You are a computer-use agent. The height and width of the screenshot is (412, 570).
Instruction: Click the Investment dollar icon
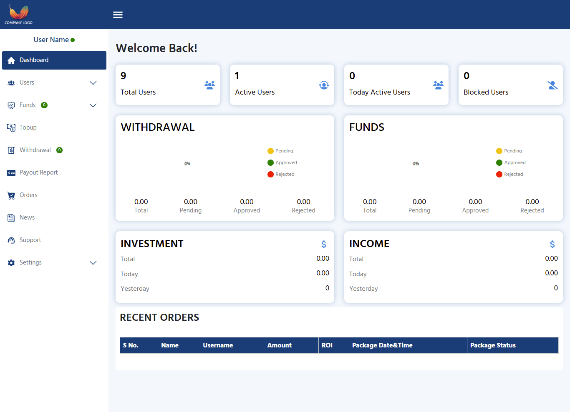323,244
